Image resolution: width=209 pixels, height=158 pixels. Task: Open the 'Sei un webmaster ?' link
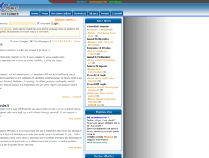point(98,117)
